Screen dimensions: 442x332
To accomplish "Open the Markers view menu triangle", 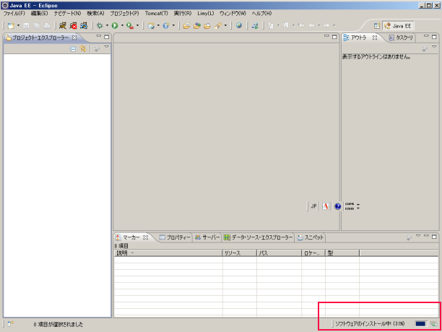I will (418, 235).
